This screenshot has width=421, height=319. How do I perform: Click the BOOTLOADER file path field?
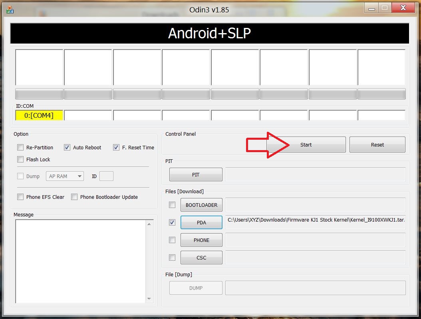point(316,205)
